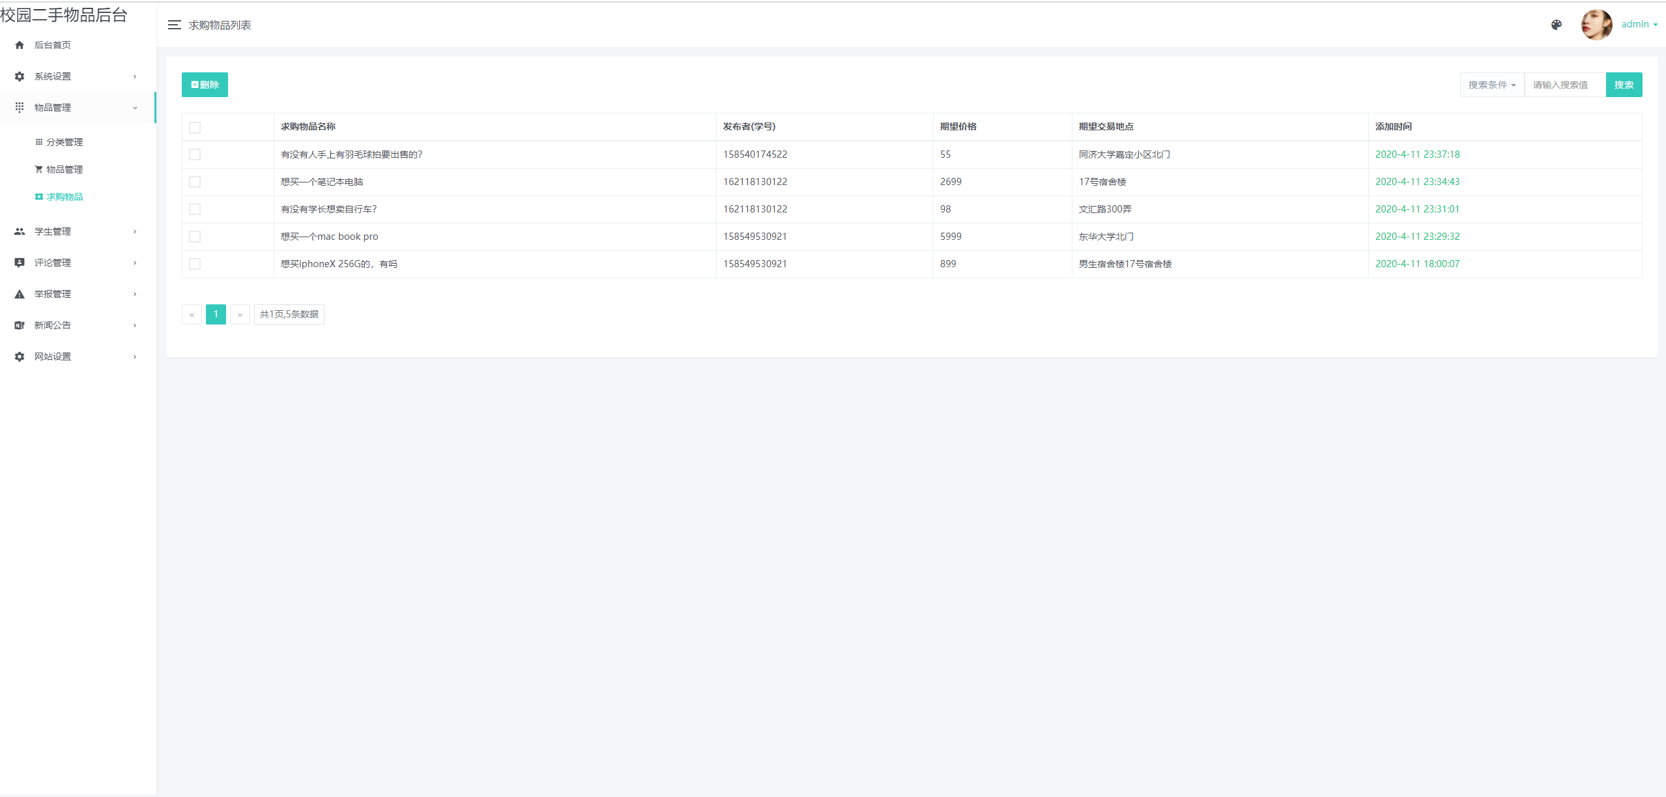
Task: Click the people icon beside 学生管理
Action: point(20,231)
